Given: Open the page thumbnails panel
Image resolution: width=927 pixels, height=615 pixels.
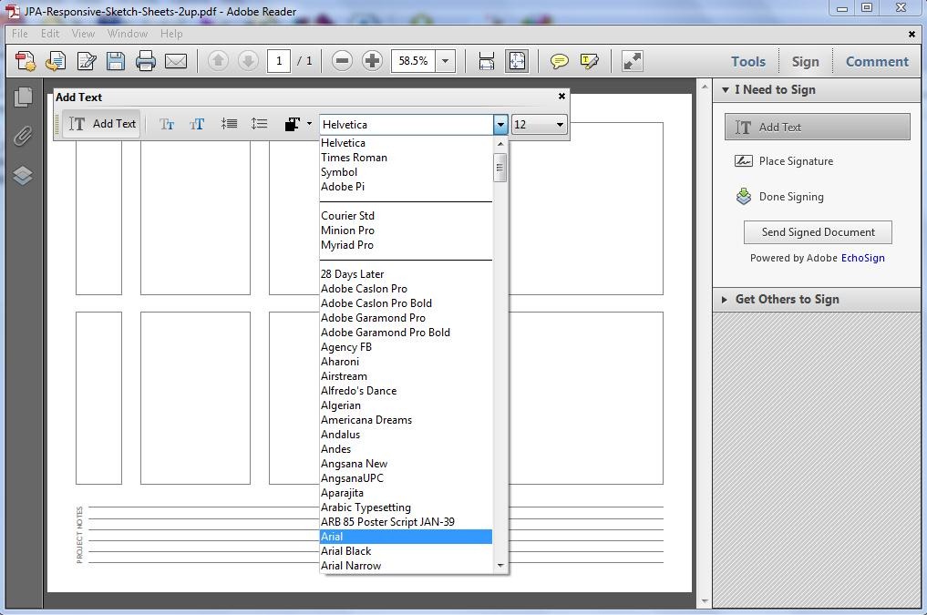Looking at the screenshot, I should tap(23, 97).
